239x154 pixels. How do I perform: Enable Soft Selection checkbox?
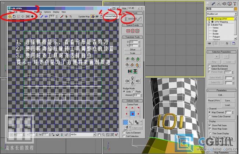pos(124,136)
